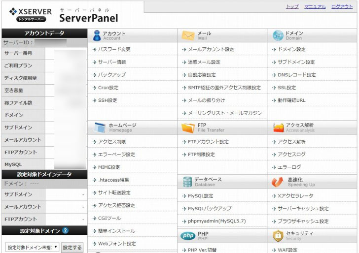Screen dimensions: 359x253
Task: Open 簡単インストール
Action: pyautogui.click(x=116, y=231)
